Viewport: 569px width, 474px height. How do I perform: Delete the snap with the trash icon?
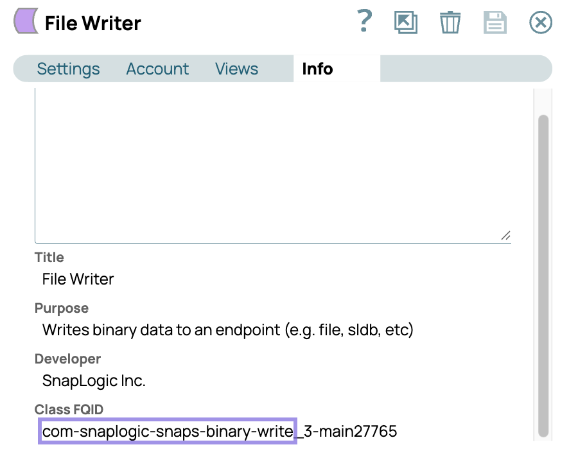pos(450,22)
